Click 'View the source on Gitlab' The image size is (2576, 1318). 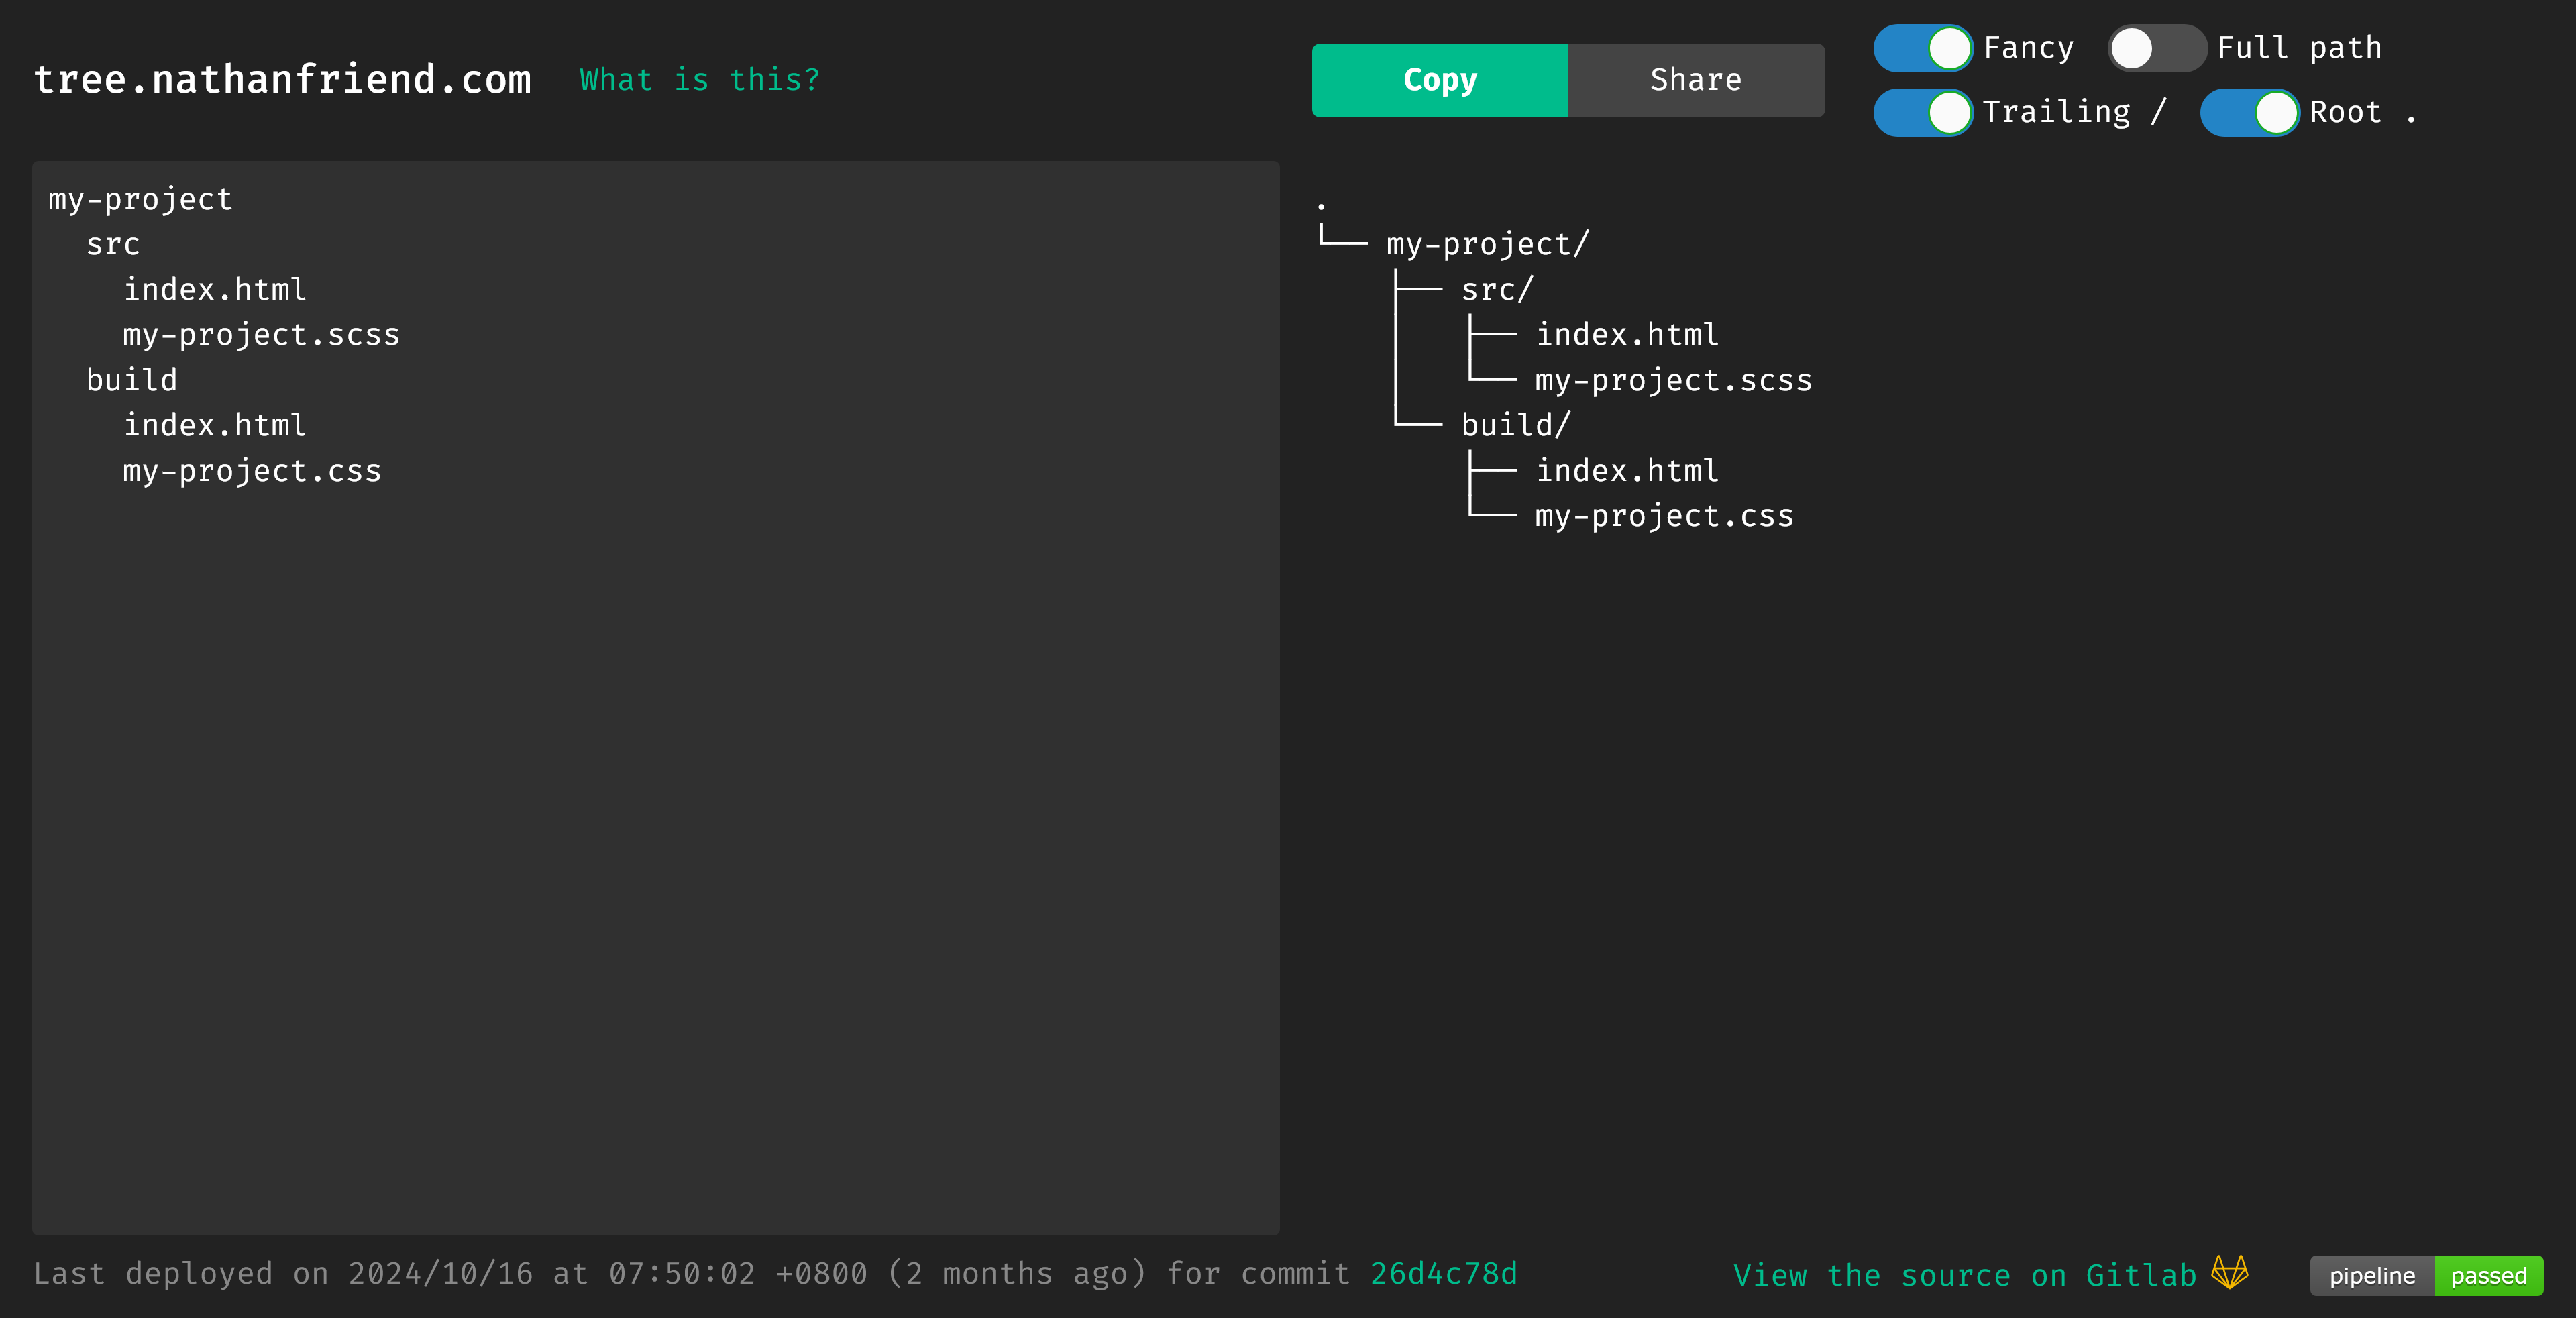[x=1964, y=1275]
